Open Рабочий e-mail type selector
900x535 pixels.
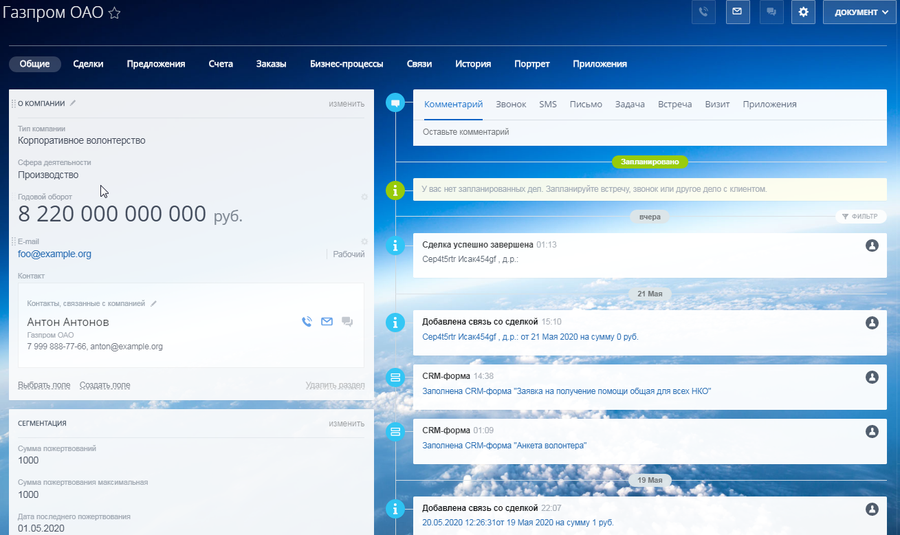349,254
